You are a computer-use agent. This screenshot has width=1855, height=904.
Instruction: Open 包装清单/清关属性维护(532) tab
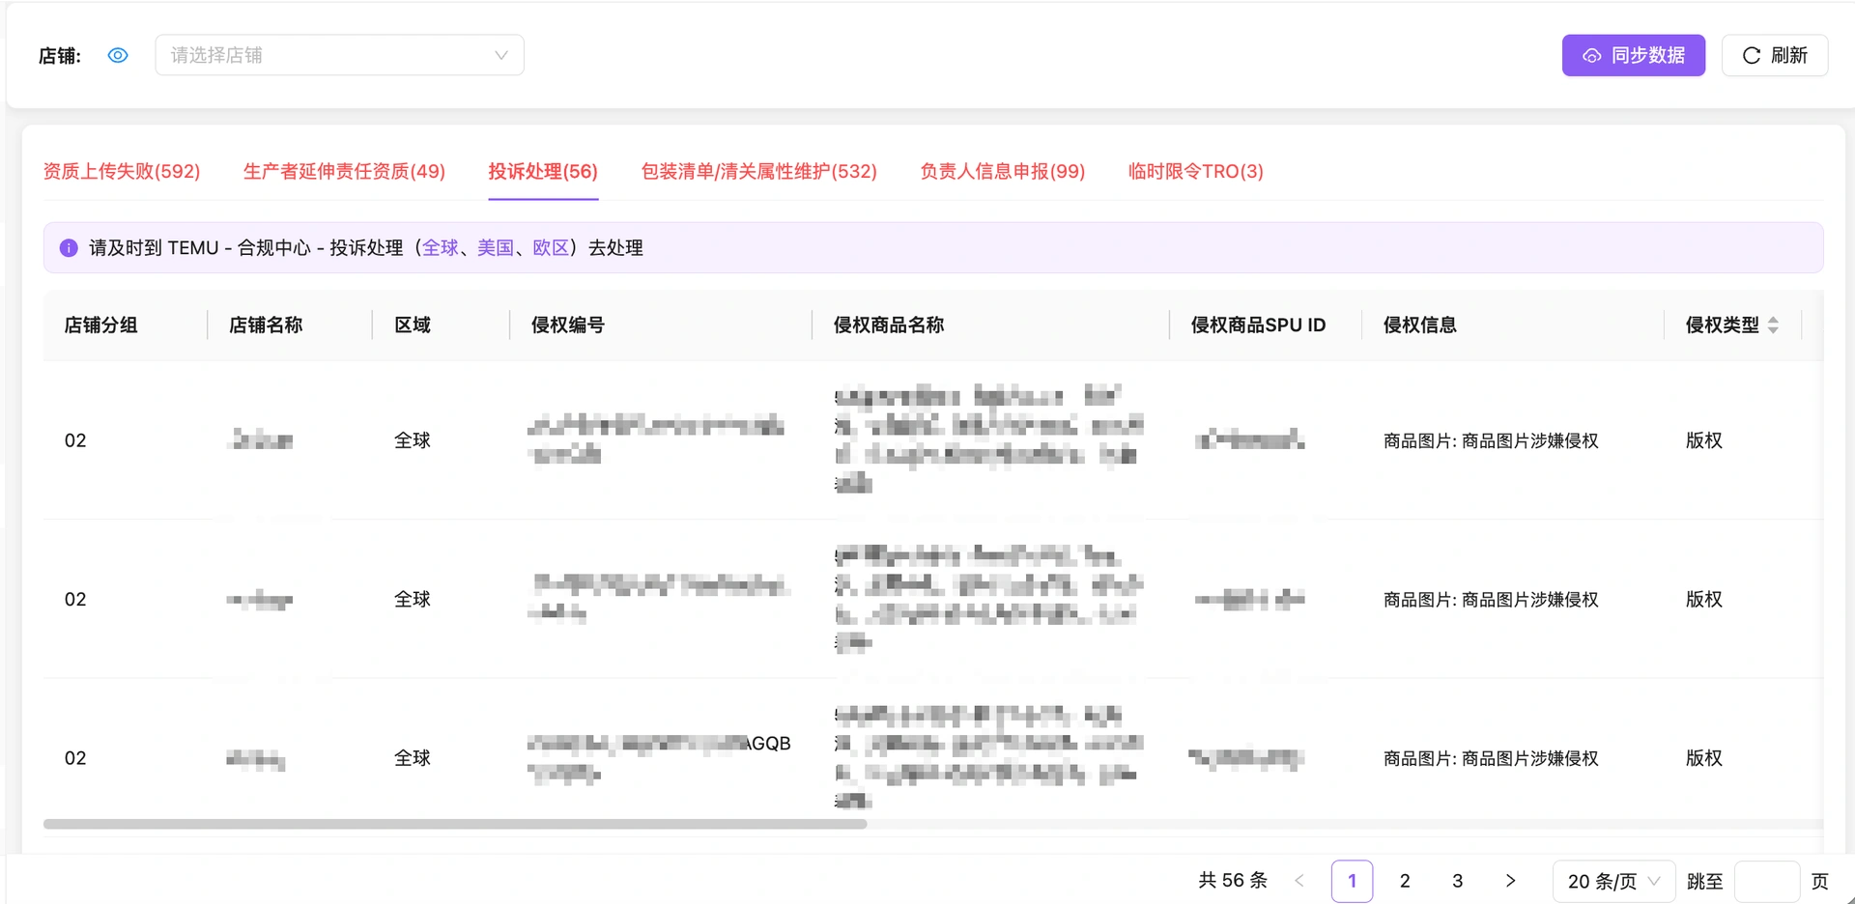tap(759, 171)
